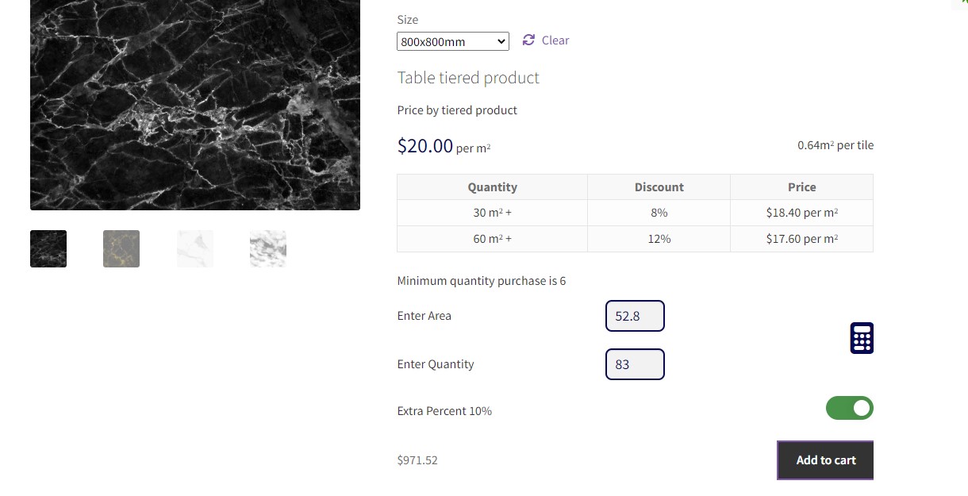Viewport: 968px width, 496px height.
Task: Select a size from the 800x800mm dropdown
Action: tap(452, 40)
